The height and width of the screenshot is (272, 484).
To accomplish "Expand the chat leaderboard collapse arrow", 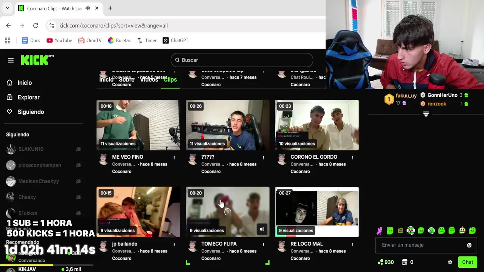I will 426,114.
